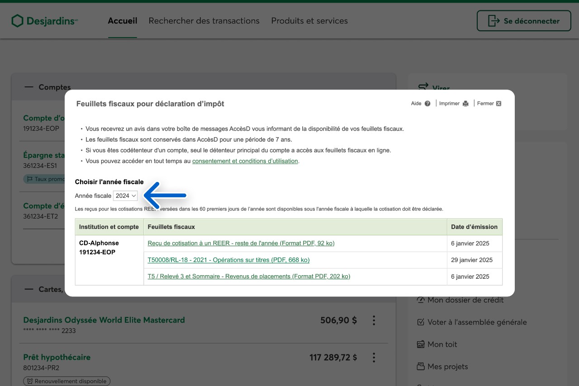The height and width of the screenshot is (386, 579).
Task: Click the Renouvellement disponible badge
Action: click(67, 381)
